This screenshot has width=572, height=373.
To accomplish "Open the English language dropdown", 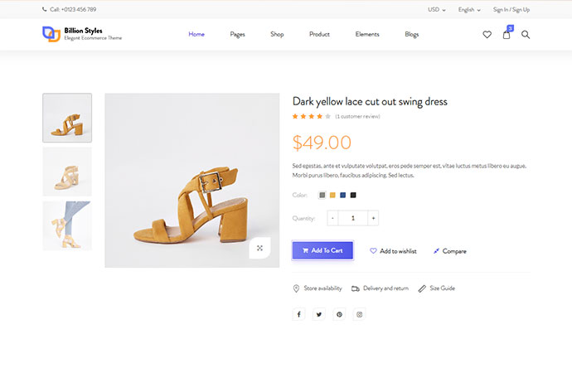I will pyautogui.click(x=469, y=10).
